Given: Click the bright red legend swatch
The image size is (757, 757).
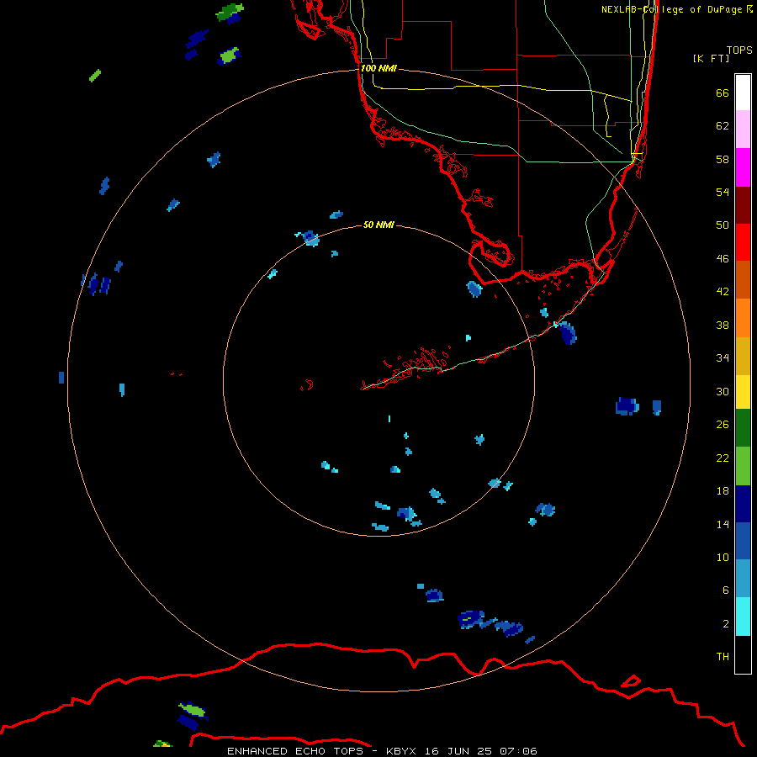Looking at the screenshot, I should pos(743,242).
